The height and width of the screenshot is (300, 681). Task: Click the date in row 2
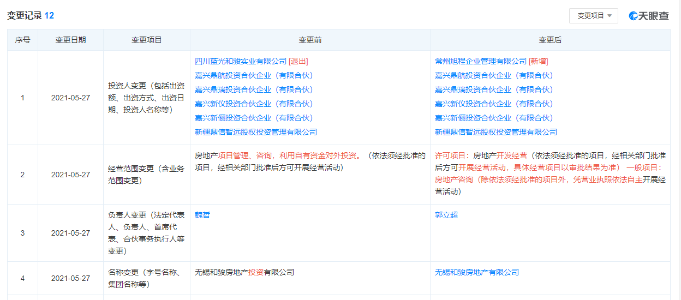70,175
